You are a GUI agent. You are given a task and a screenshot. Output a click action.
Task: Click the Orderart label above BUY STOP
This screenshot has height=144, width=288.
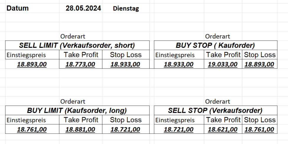tap(217, 36)
